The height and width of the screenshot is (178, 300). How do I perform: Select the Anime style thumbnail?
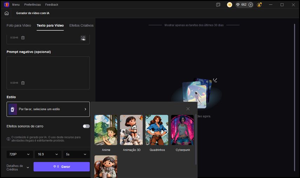[106, 130]
